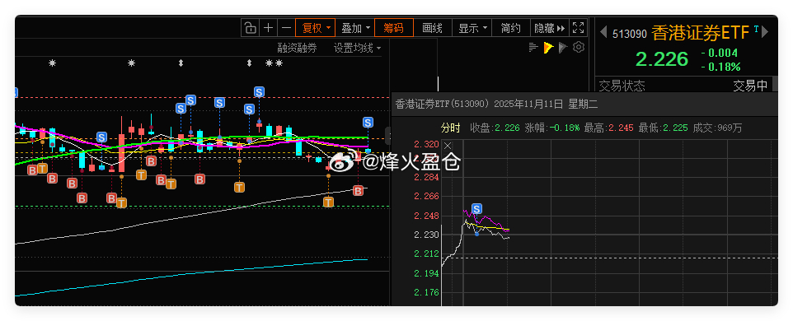Click the 2.284 price axis label
Screen dimensions: 793x321
pos(426,177)
